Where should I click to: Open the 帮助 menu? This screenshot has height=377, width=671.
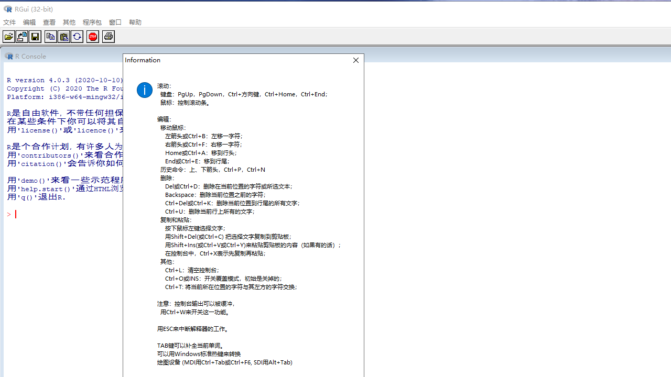[135, 22]
